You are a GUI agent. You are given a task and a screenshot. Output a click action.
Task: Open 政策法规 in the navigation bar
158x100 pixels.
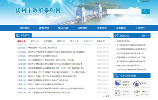[x=44, y=28]
